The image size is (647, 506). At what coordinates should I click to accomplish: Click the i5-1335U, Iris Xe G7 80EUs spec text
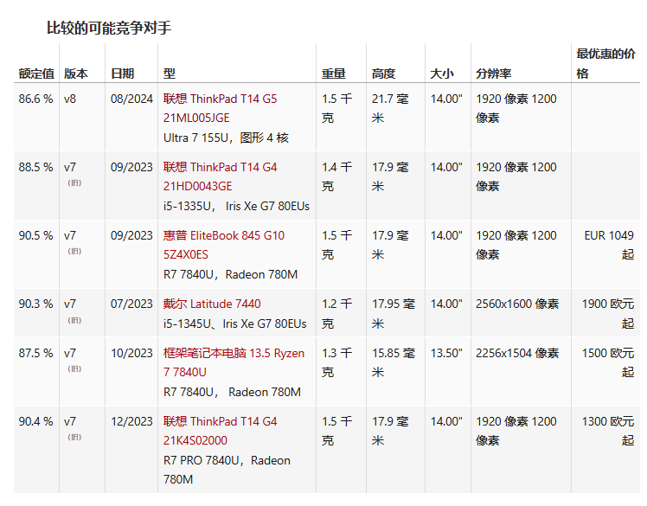pyautogui.click(x=236, y=206)
